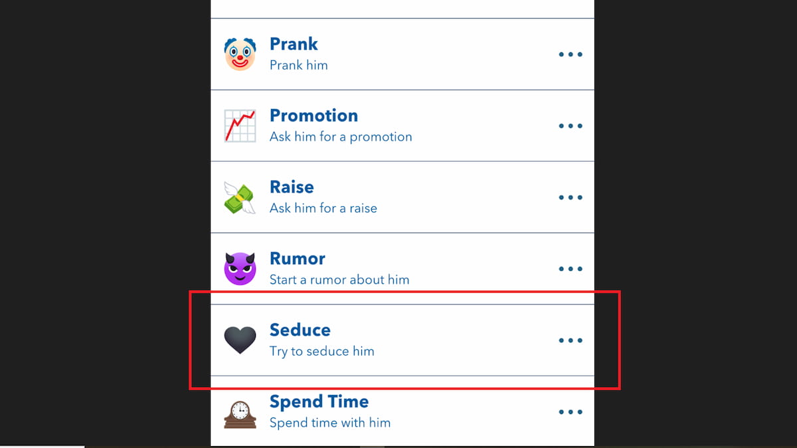
Task: Open the ellipsis menu next to Seduce
Action: (x=571, y=340)
